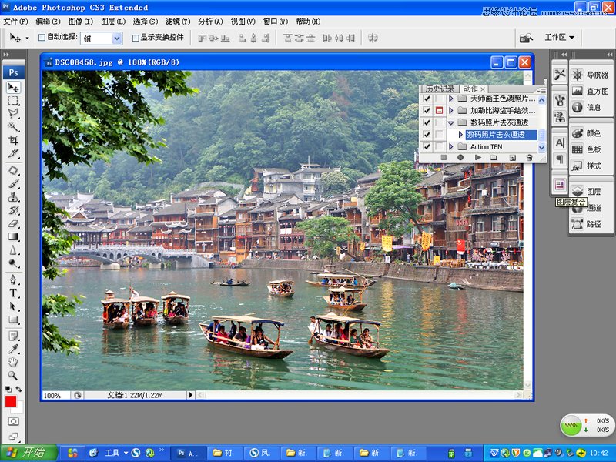
Task: Select the Crop tool in the toolbox
Action: [13, 140]
